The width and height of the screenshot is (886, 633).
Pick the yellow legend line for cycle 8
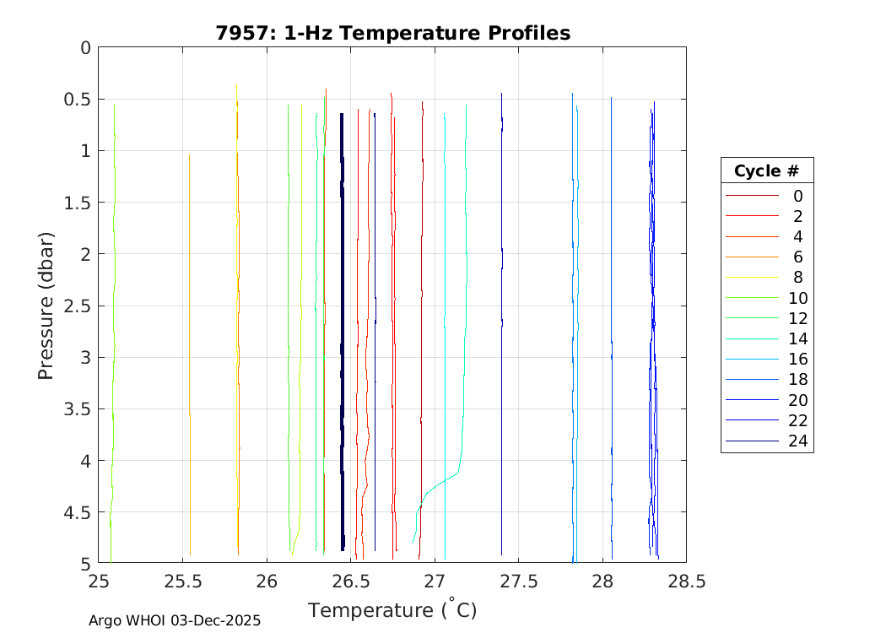751,278
